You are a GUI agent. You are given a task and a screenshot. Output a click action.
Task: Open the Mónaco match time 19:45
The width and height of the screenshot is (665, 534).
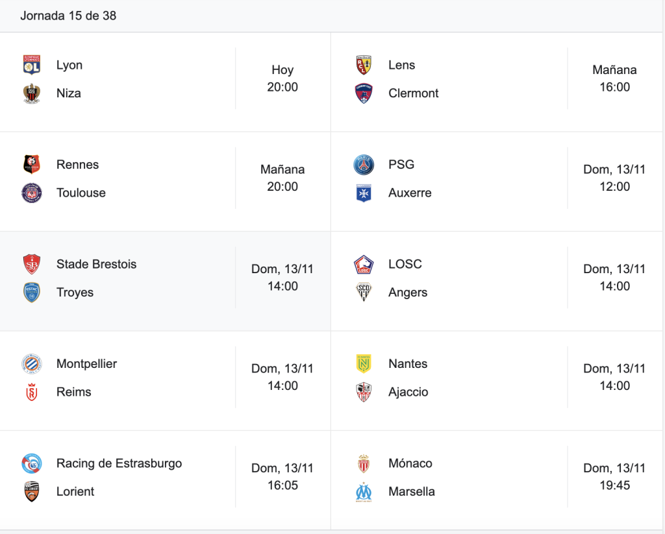pos(614,477)
